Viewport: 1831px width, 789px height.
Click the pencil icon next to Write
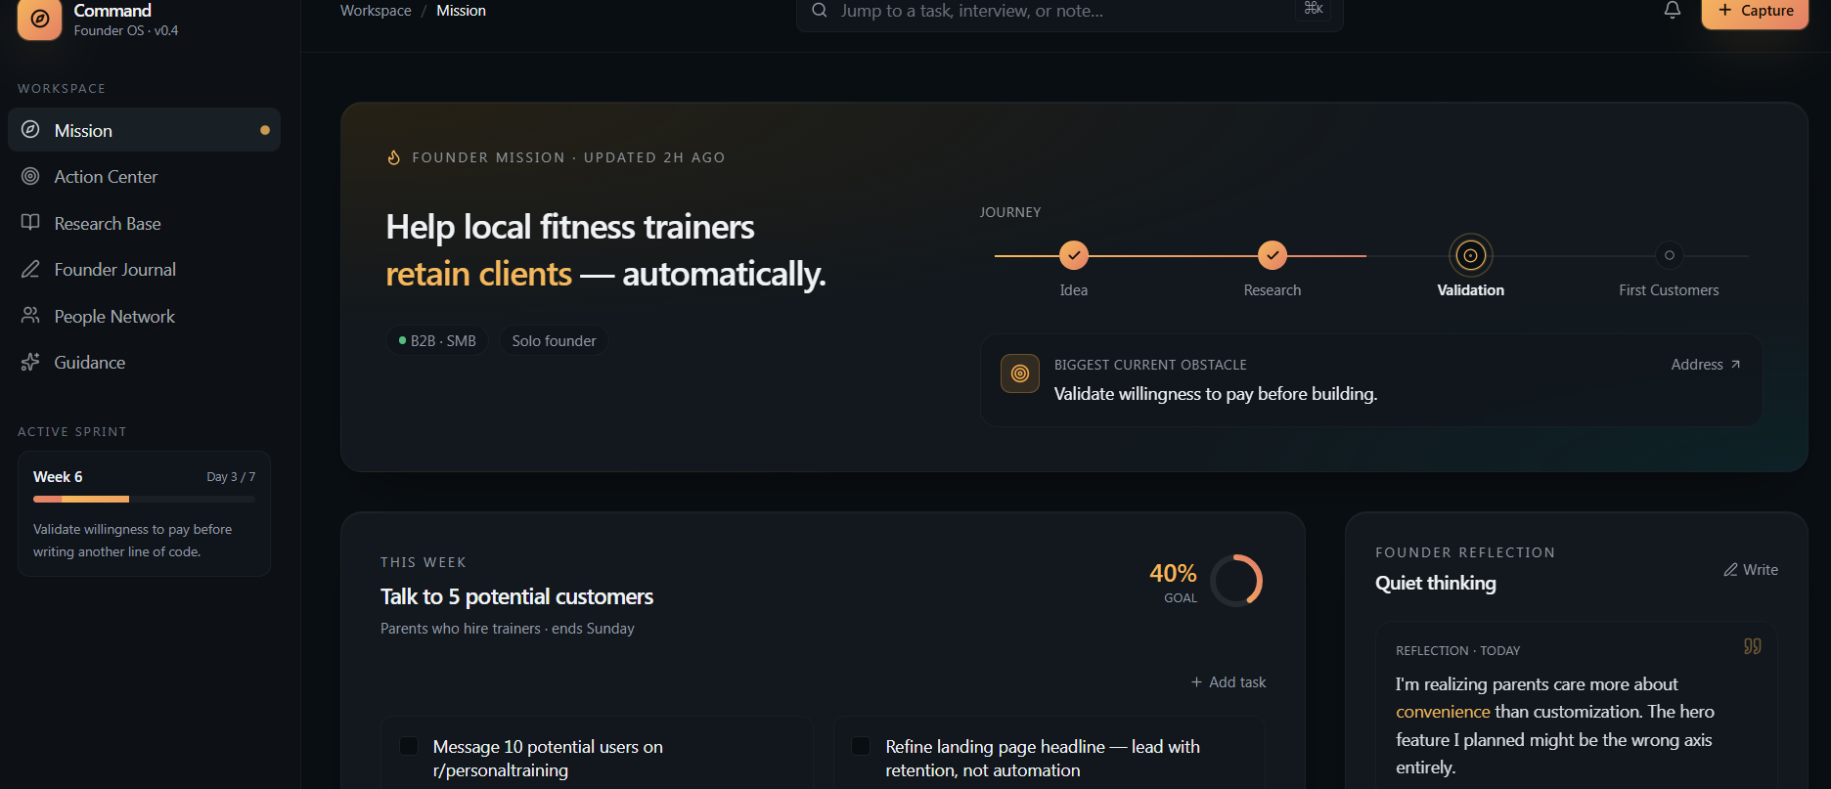click(x=1730, y=570)
